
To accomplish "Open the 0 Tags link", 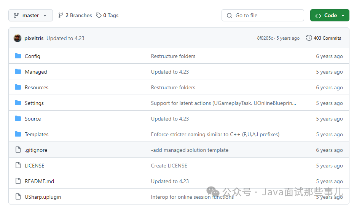I will pos(107,15).
